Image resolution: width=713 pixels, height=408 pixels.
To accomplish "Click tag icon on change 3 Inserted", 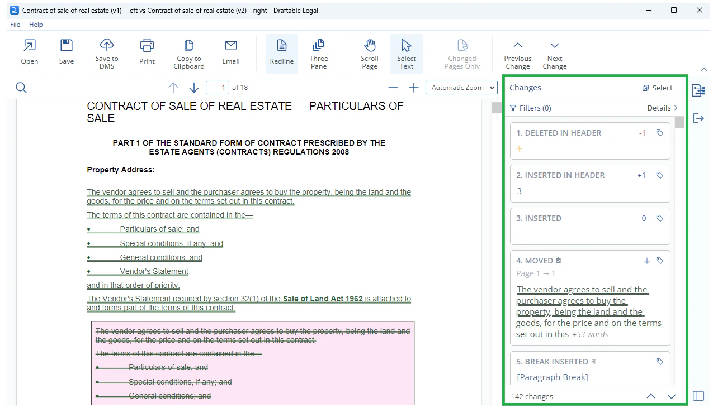I will [660, 218].
